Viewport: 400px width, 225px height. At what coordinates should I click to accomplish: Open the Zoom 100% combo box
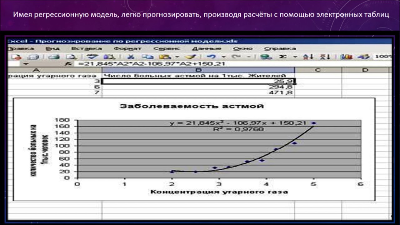(x=383, y=57)
